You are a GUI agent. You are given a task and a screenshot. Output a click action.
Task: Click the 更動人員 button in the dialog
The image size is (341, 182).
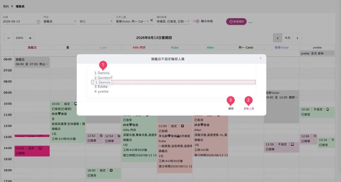[x=249, y=108]
